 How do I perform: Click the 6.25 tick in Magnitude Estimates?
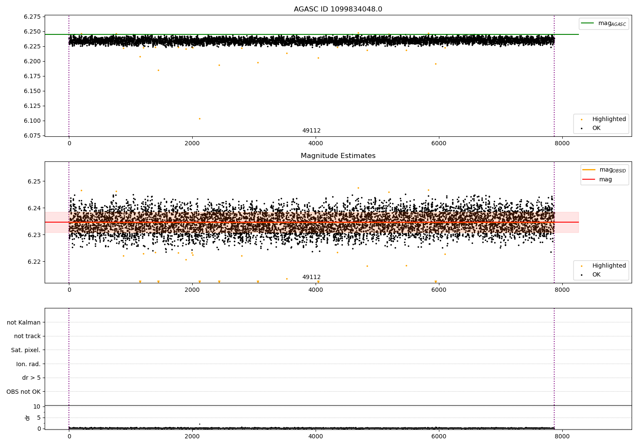34,182
